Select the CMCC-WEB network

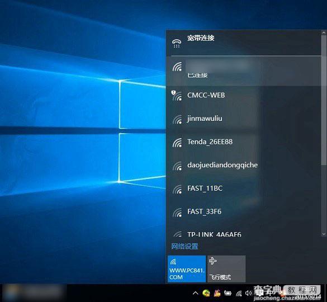pyautogui.click(x=244, y=96)
